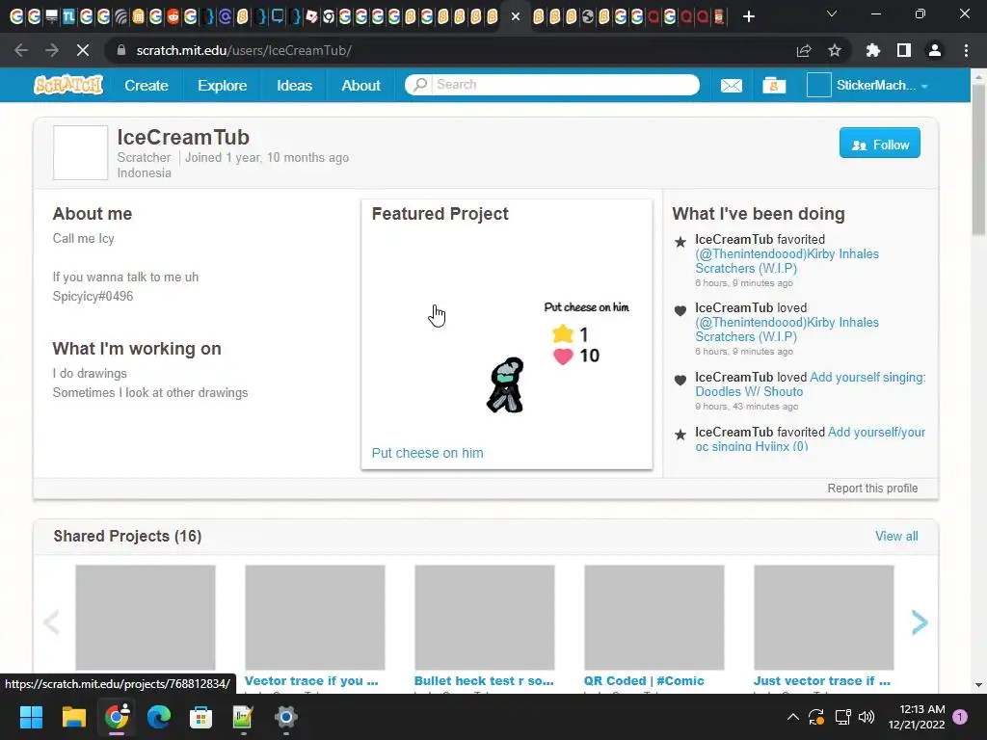This screenshot has width=987, height=740.
Task: Open the StickerMach... account dropdown
Action: pos(883,85)
